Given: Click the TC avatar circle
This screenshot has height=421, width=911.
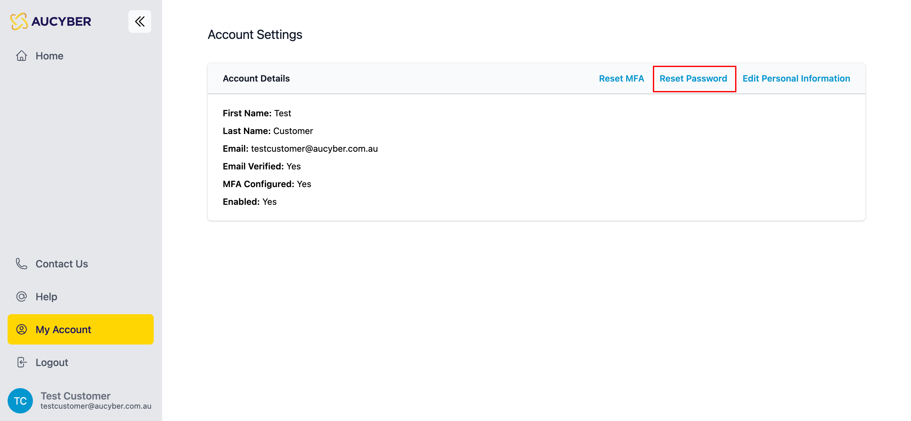Looking at the screenshot, I should [x=20, y=400].
